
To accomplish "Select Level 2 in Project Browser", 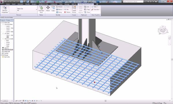I will point(8,30).
